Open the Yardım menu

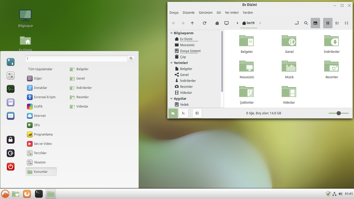click(248, 13)
